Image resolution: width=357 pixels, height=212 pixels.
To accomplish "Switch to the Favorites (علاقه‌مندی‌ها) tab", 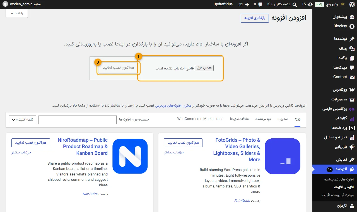I will pyautogui.click(x=239, y=119).
